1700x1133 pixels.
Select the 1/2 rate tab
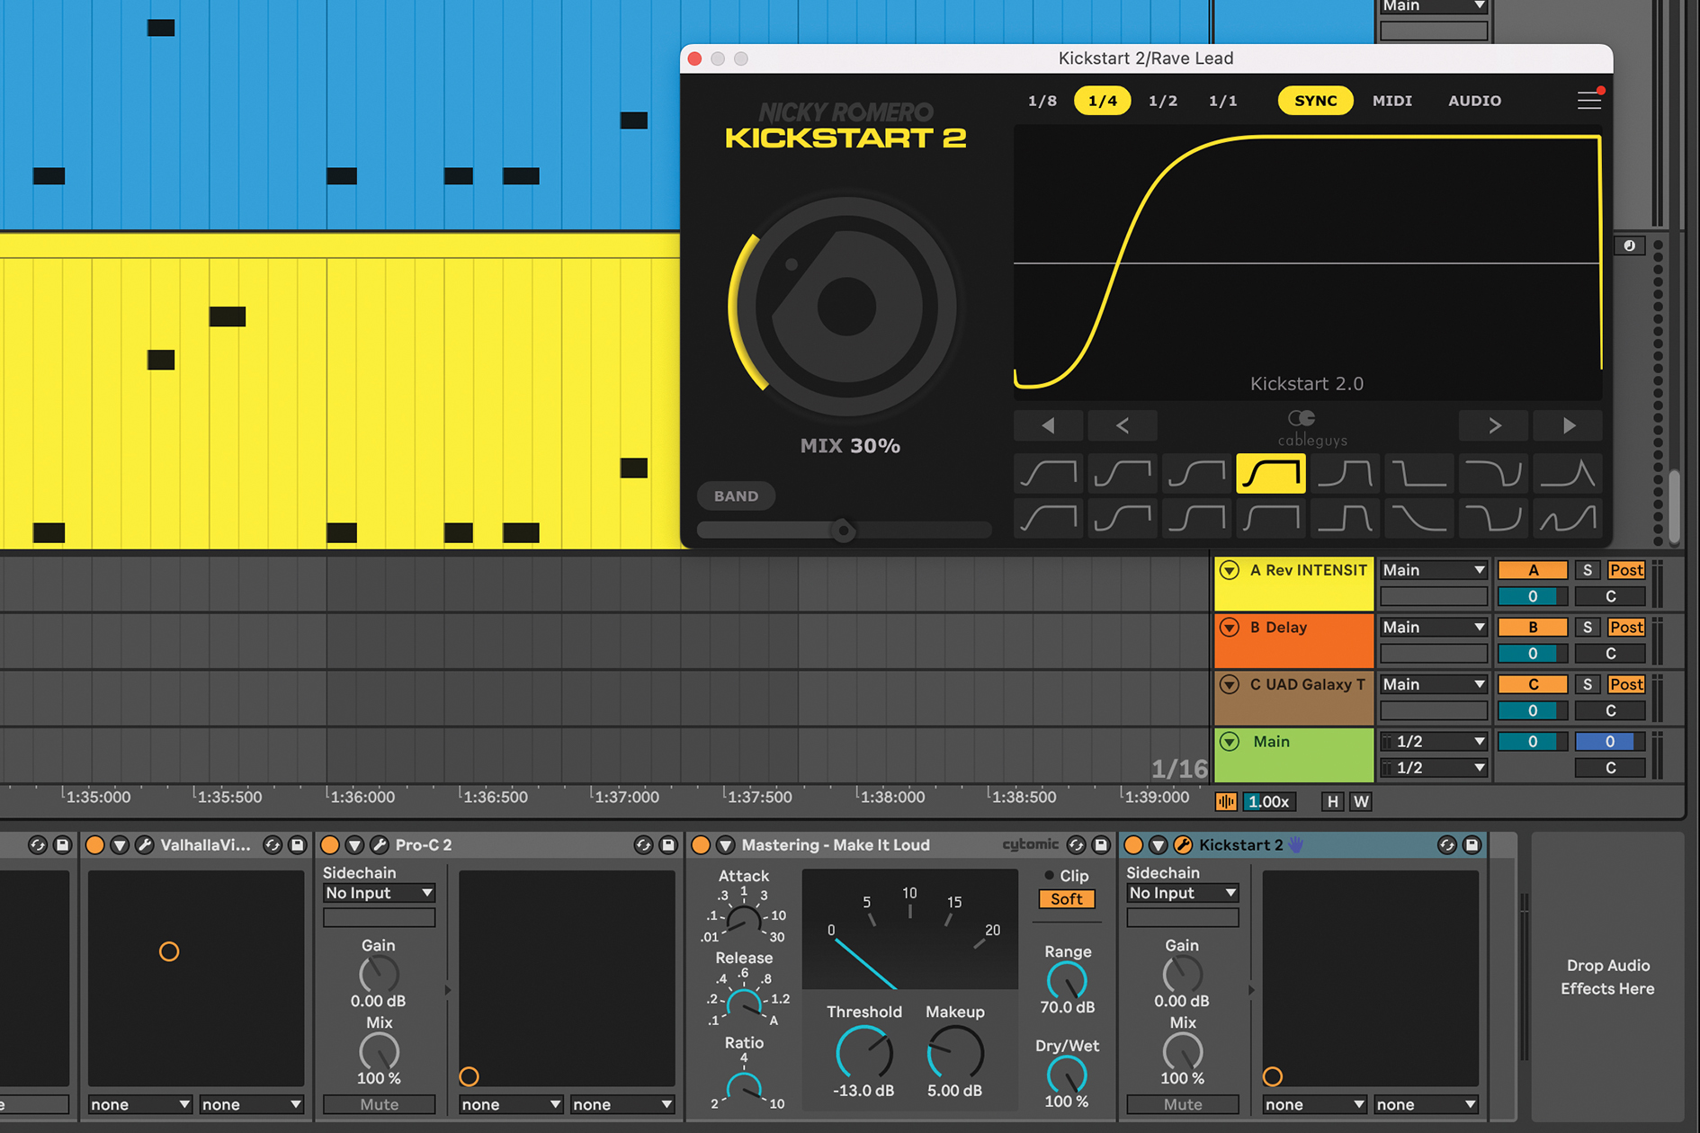tap(1163, 101)
